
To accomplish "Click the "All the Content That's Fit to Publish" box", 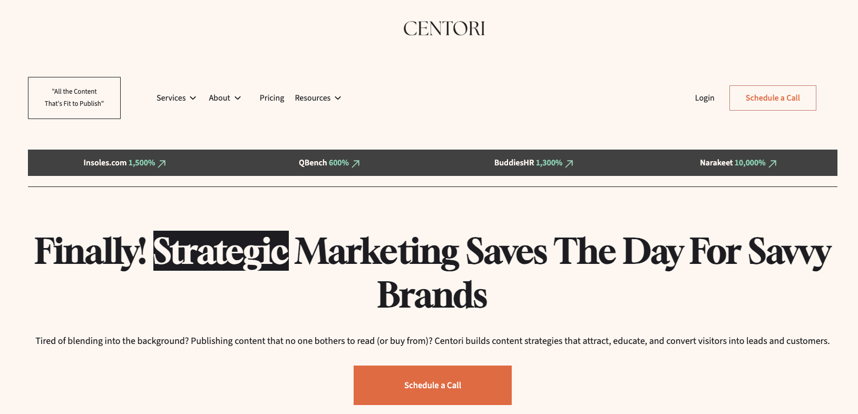I will 74,98.
